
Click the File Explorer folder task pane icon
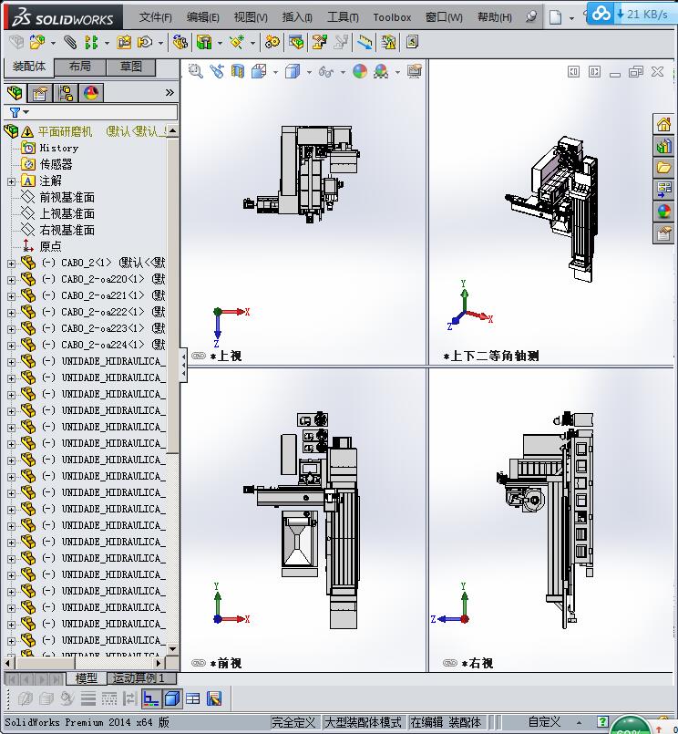(x=663, y=168)
